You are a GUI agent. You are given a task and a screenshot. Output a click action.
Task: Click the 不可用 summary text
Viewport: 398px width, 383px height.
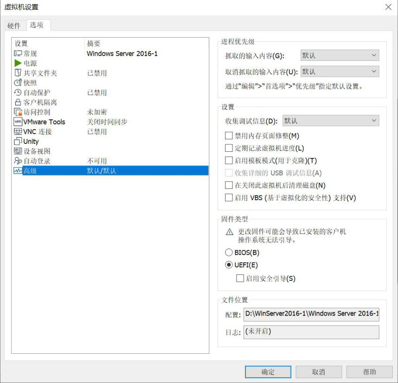pyautogui.click(x=97, y=161)
